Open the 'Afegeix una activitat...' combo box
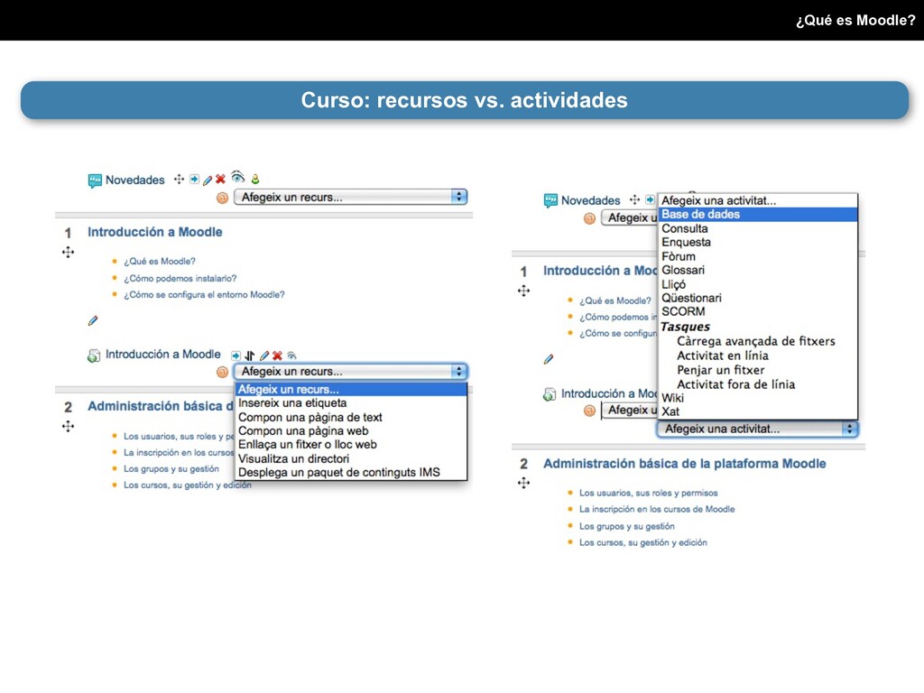The image size is (924, 693). (757, 429)
